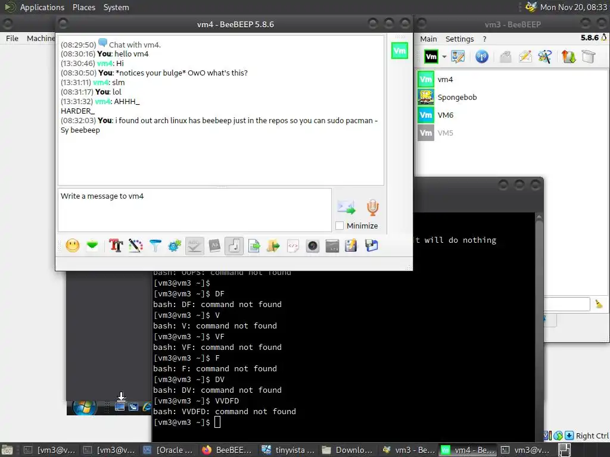Insert code snippet using the </> icon
This screenshot has width=610, height=457.
pyautogui.click(x=293, y=246)
